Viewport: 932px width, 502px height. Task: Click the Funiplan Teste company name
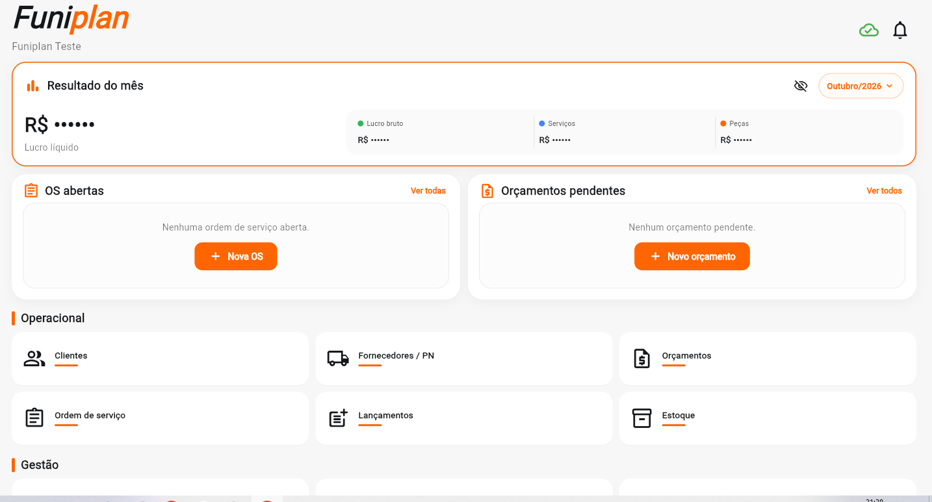click(x=47, y=47)
